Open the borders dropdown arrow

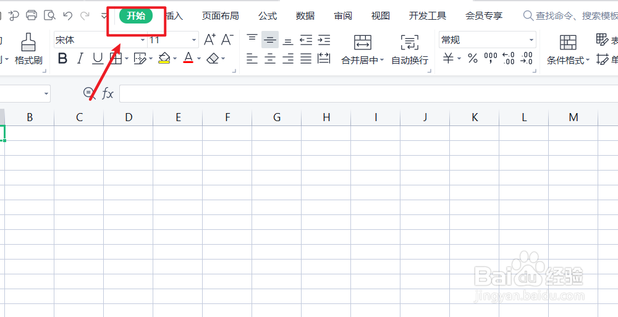(127, 59)
